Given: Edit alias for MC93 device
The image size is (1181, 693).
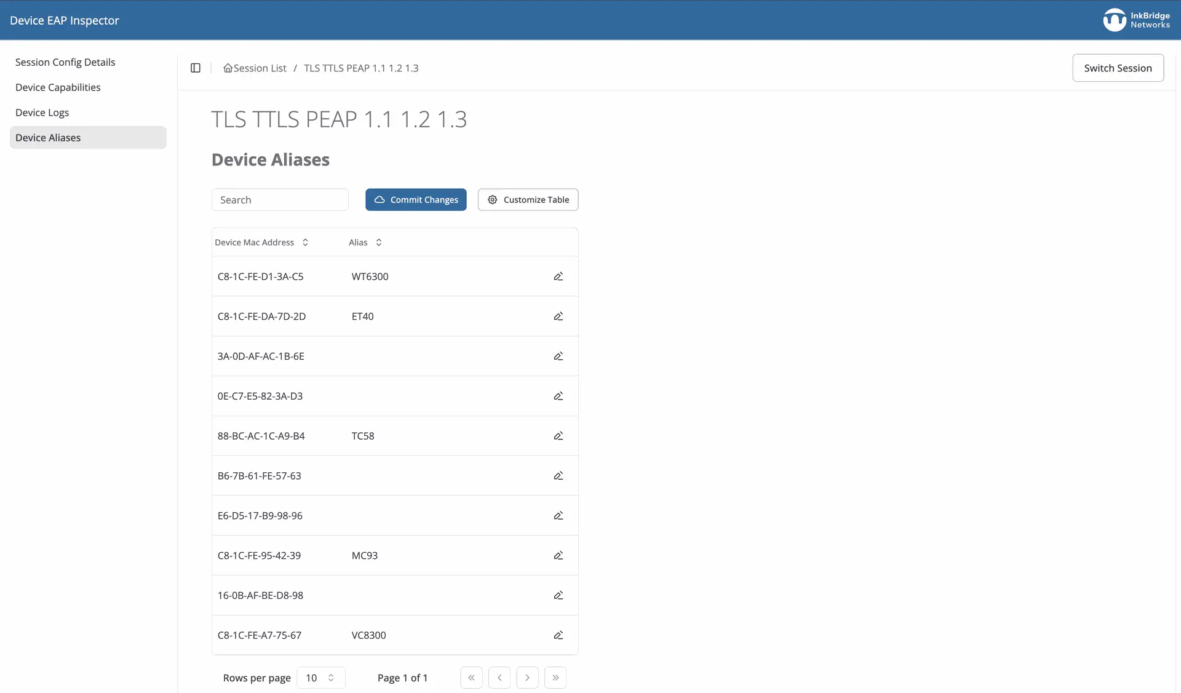Looking at the screenshot, I should 558,556.
